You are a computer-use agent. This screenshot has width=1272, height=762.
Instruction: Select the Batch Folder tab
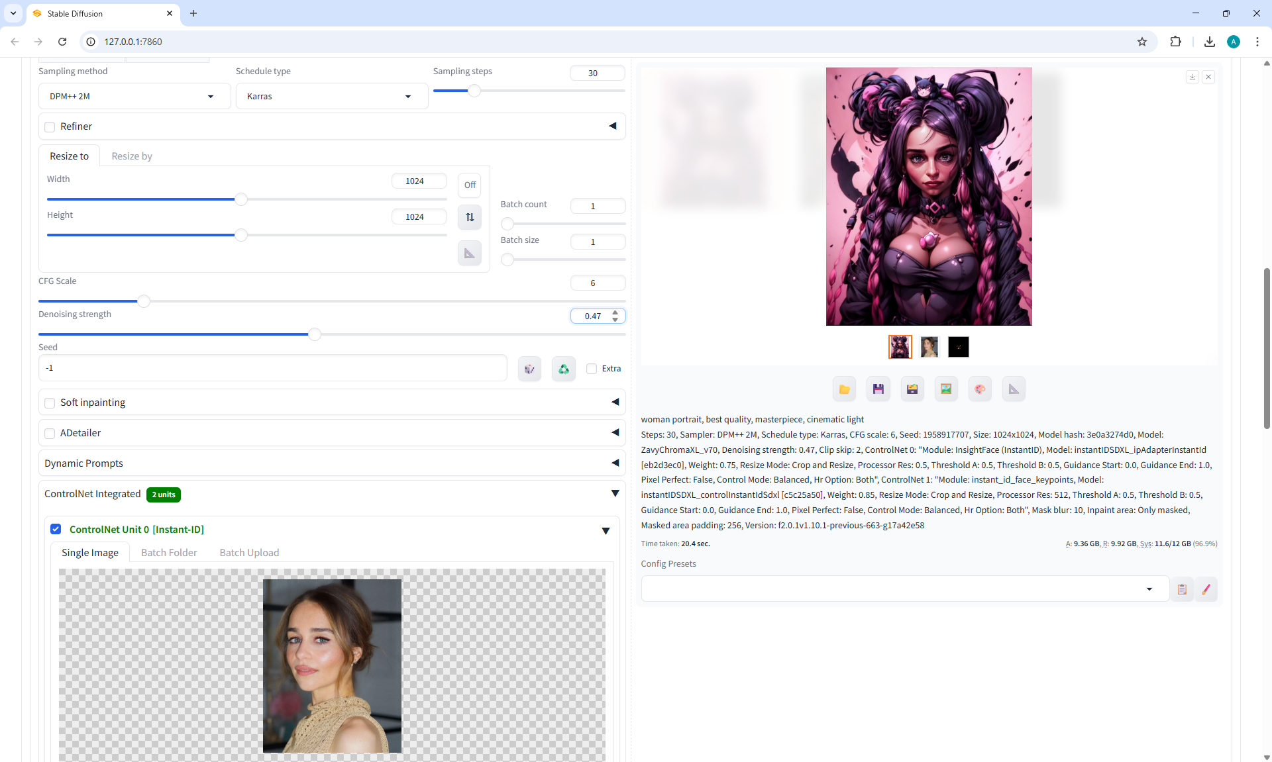[x=169, y=553]
